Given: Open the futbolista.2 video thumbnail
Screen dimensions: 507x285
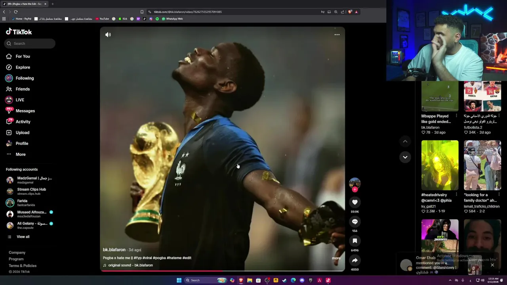Looking at the screenshot, I should click(482, 96).
